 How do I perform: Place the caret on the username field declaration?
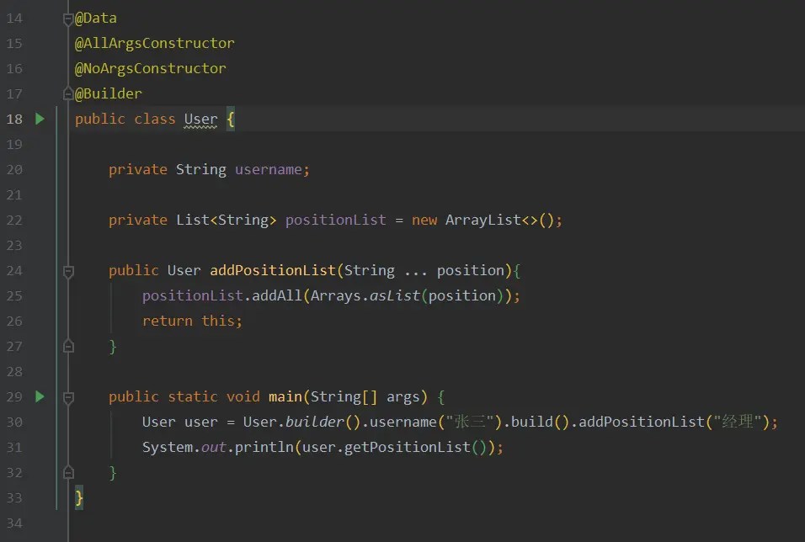coord(269,169)
